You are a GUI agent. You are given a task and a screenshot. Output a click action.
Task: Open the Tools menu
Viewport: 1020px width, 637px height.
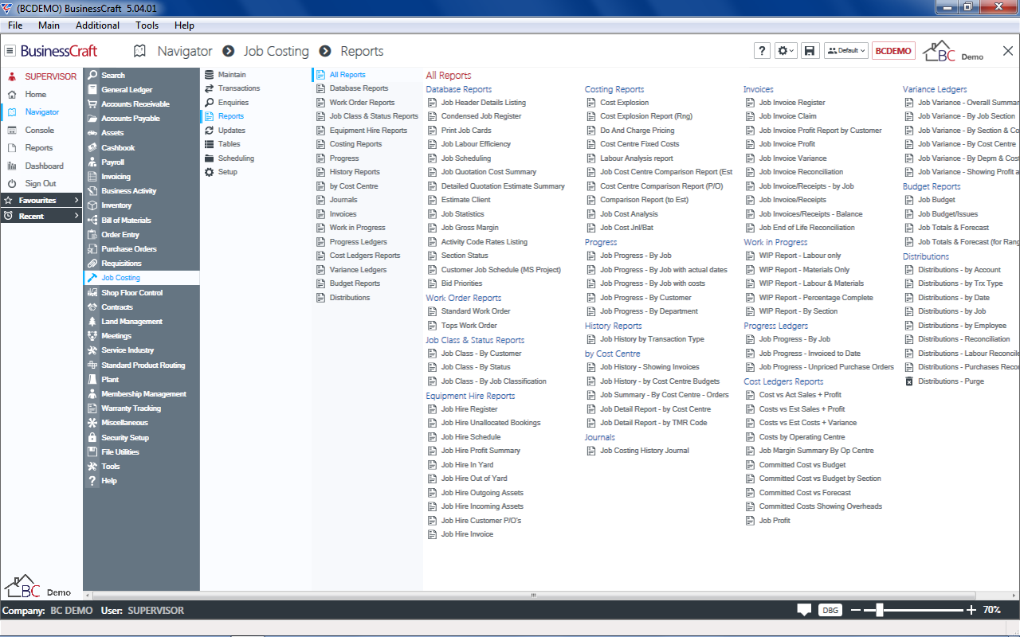[x=147, y=25]
